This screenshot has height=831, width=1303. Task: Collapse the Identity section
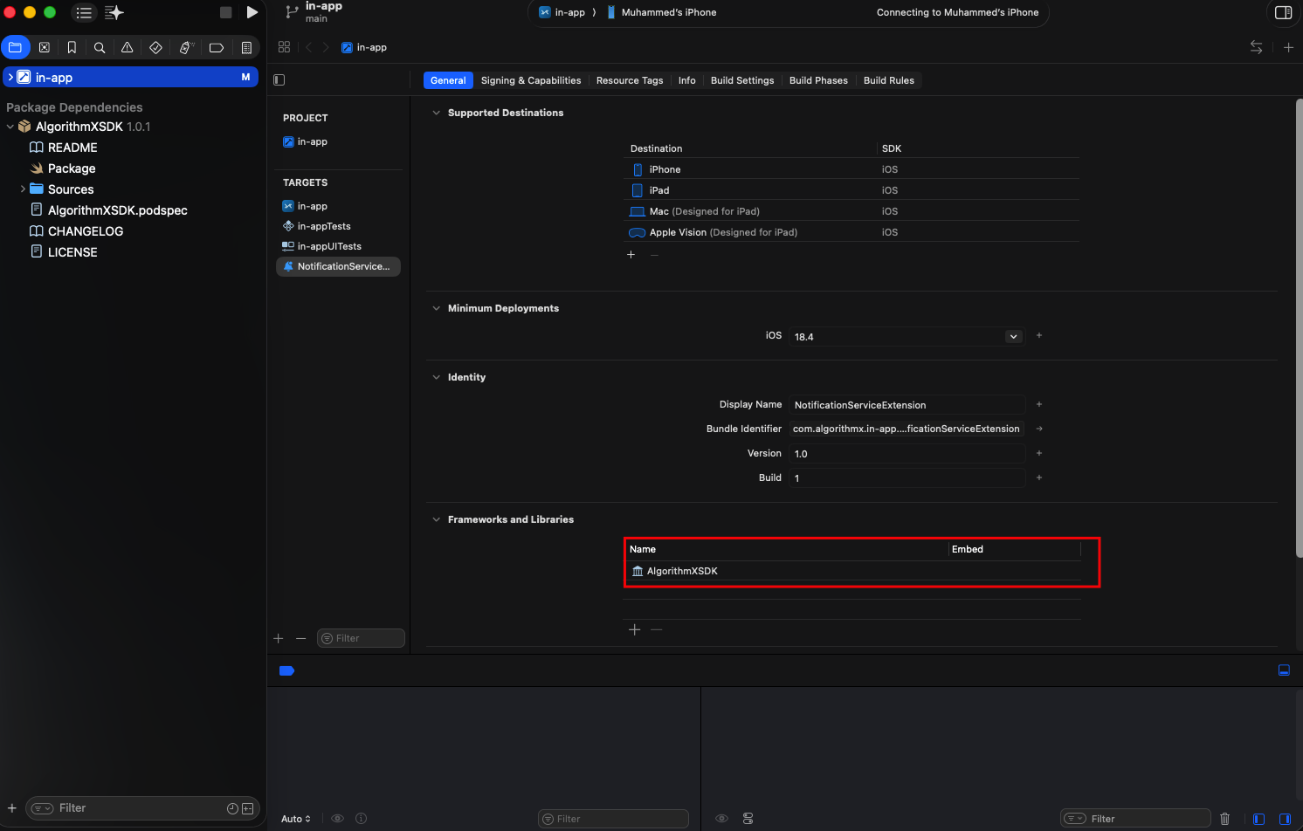437,377
